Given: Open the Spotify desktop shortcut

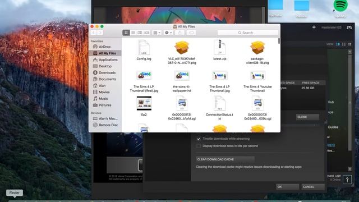Looking at the screenshot, I should tap(340, 6).
